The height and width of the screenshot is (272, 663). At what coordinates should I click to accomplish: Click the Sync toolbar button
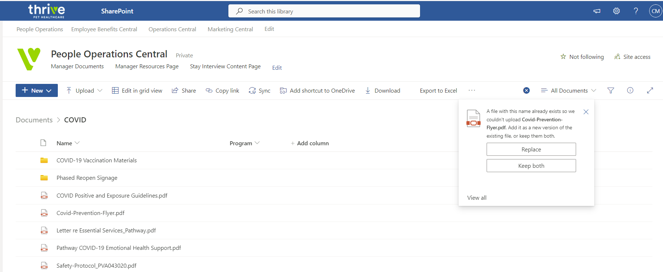260,90
